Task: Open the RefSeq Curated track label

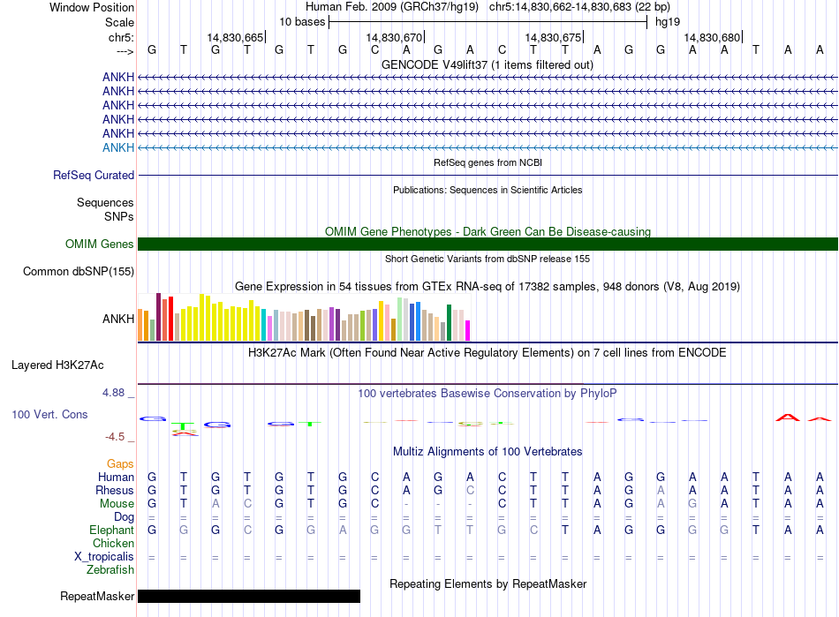Action: click(94, 176)
